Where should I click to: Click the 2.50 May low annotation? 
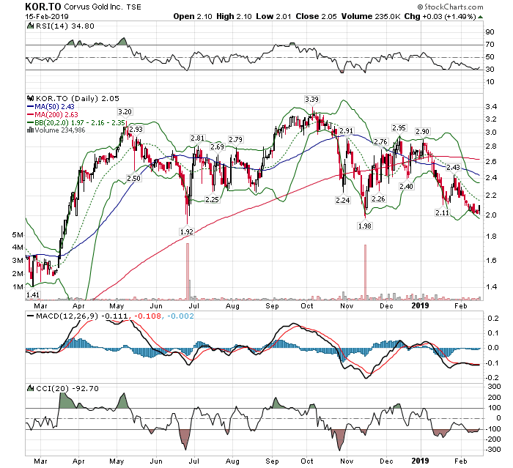(x=134, y=178)
